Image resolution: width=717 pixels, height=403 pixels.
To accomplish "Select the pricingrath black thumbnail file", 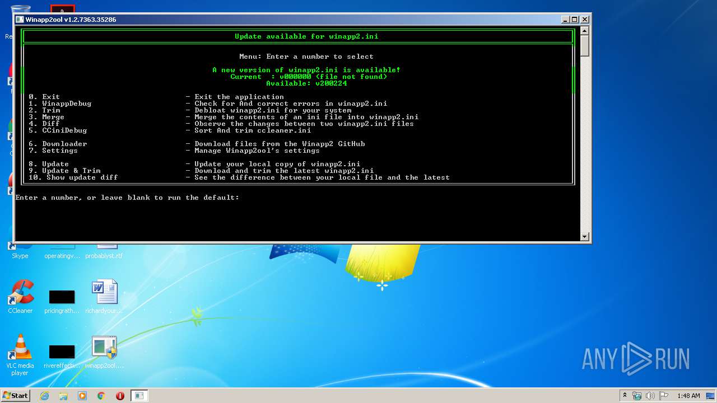I will pos(62,302).
